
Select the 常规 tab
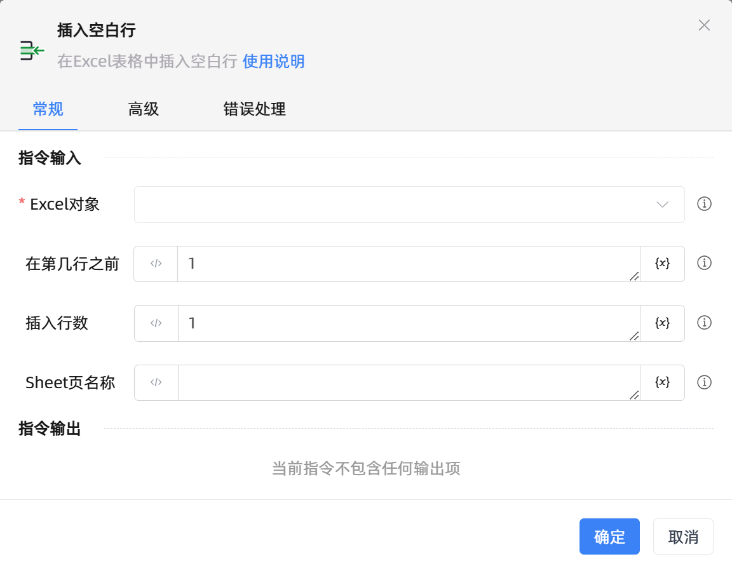click(x=48, y=109)
